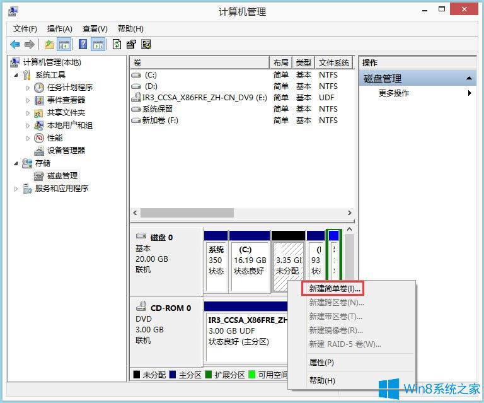Click the Up one level folder icon

49,45
